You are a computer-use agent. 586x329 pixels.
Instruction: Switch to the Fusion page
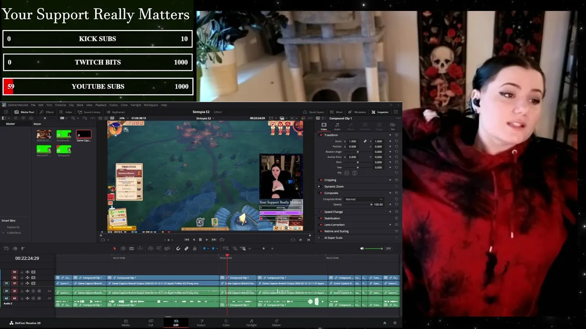click(201, 323)
